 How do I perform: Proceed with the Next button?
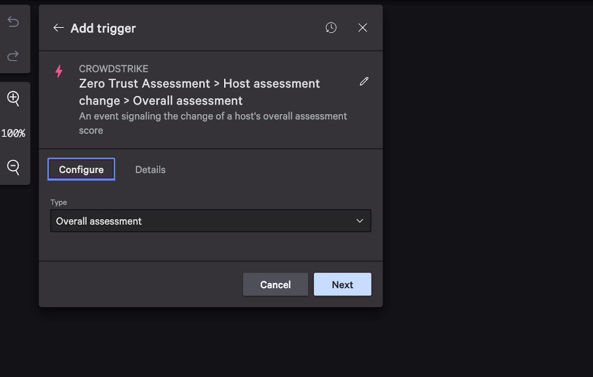pos(342,285)
